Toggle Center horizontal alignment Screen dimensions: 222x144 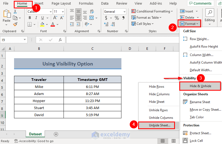point(78,18)
